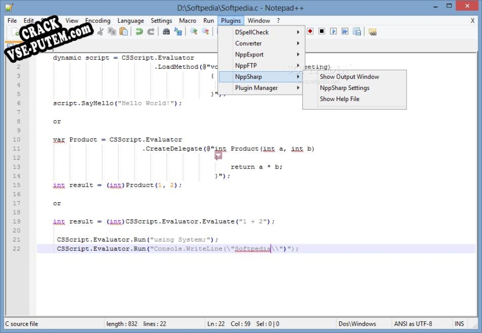Expand the NppExport submenu

tap(260, 54)
